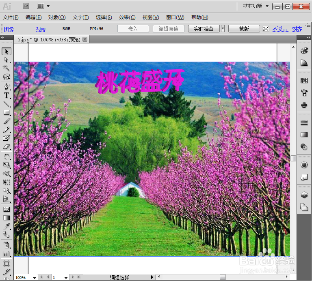This screenshot has width=312, height=281.
Task: Open the 对齐 align link
Action: click(x=297, y=29)
